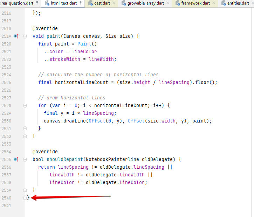The width and height of the screenshot is (254, 217).
Task: Click NotebookPainterline parameter type
Action: click(112, 159)
